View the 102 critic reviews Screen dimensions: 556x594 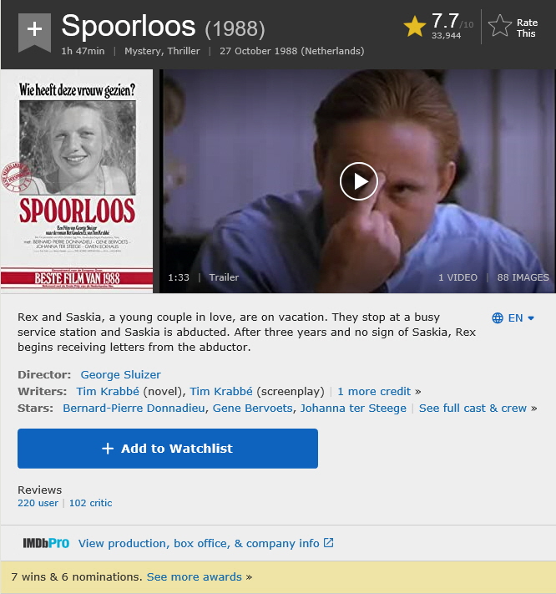click(90, 503)
